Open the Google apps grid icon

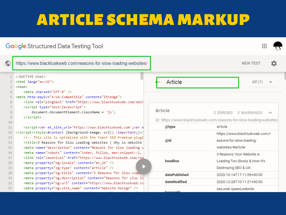(x=264, y=46)
